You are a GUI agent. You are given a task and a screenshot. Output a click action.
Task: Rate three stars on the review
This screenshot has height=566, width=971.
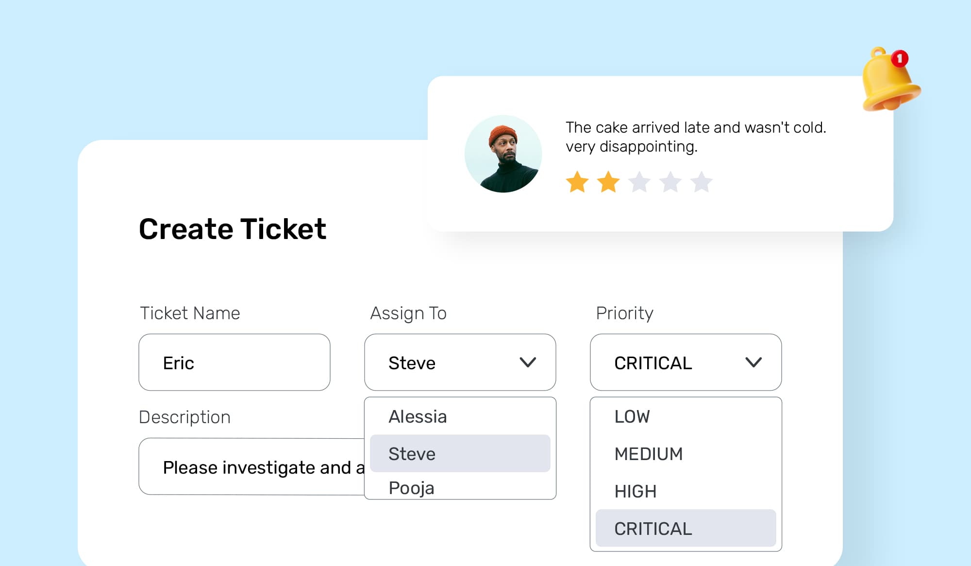(x=639, y=182)
